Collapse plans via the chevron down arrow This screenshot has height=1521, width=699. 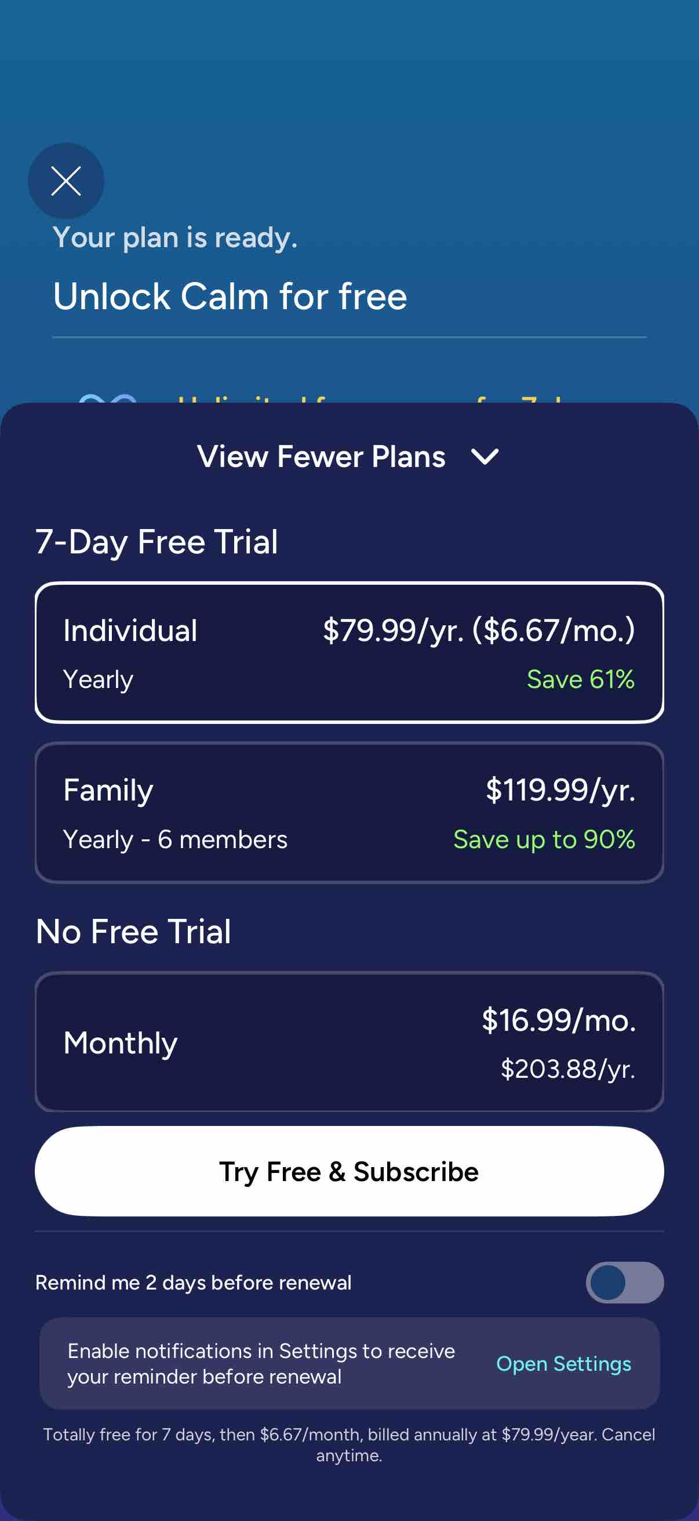click(x=485, y=457)
